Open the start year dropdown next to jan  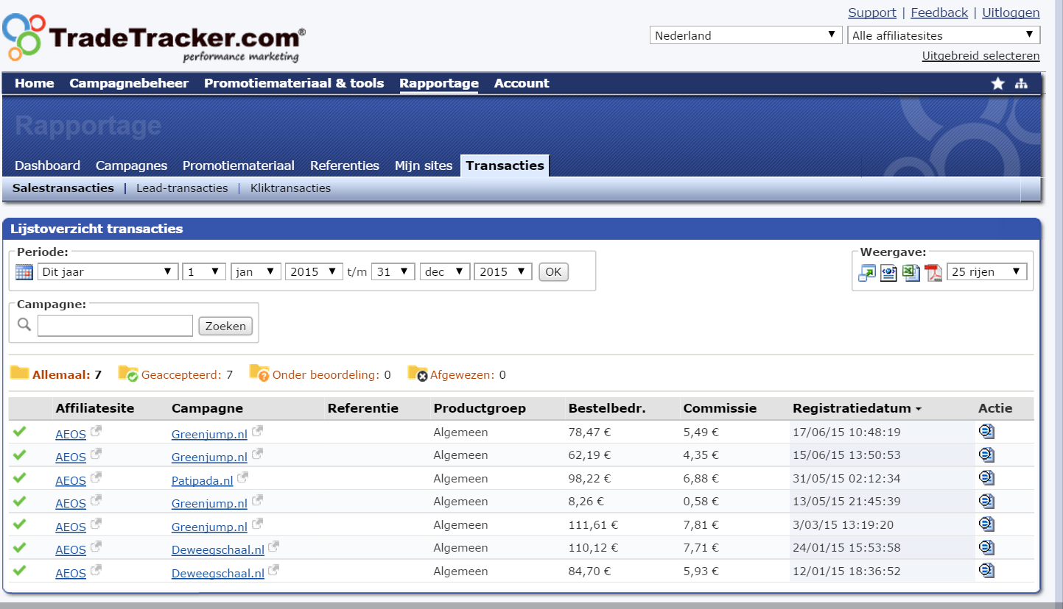[315, 271]
